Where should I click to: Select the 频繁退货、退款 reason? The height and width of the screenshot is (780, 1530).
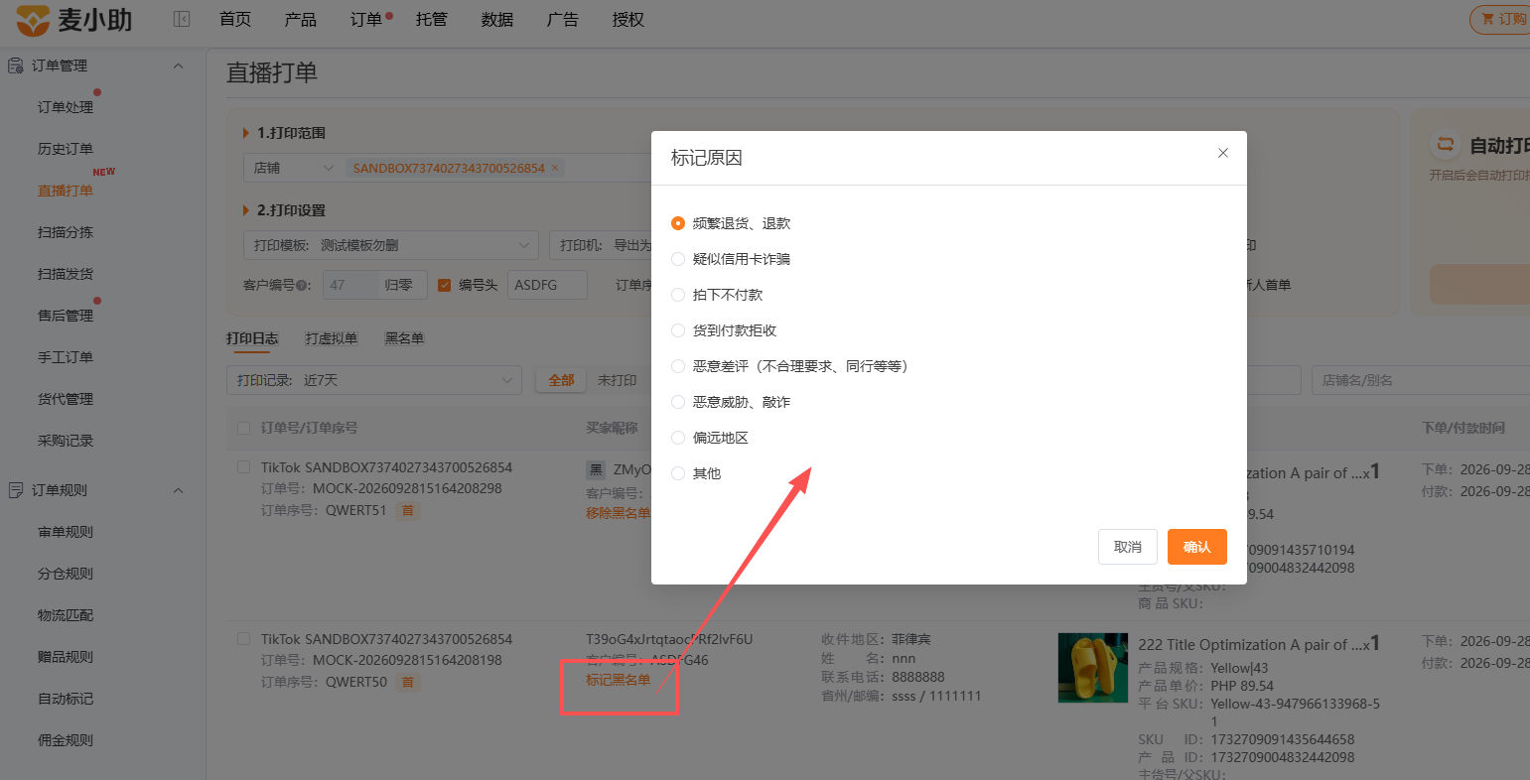pos(678,223)
